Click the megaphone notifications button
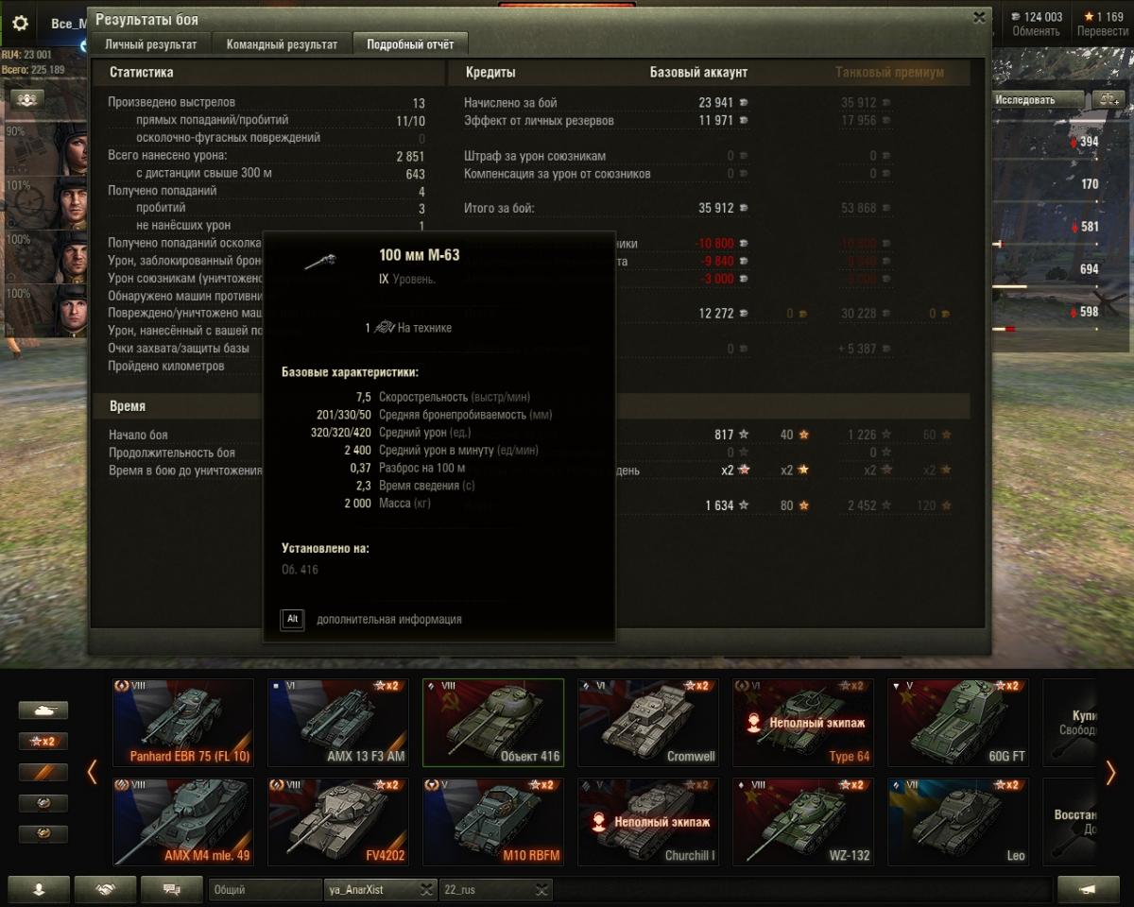 click(1089, 889)
